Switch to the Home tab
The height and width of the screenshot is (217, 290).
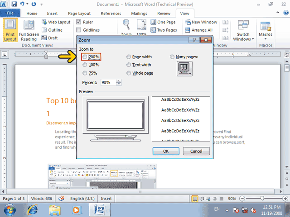[32, 13]
